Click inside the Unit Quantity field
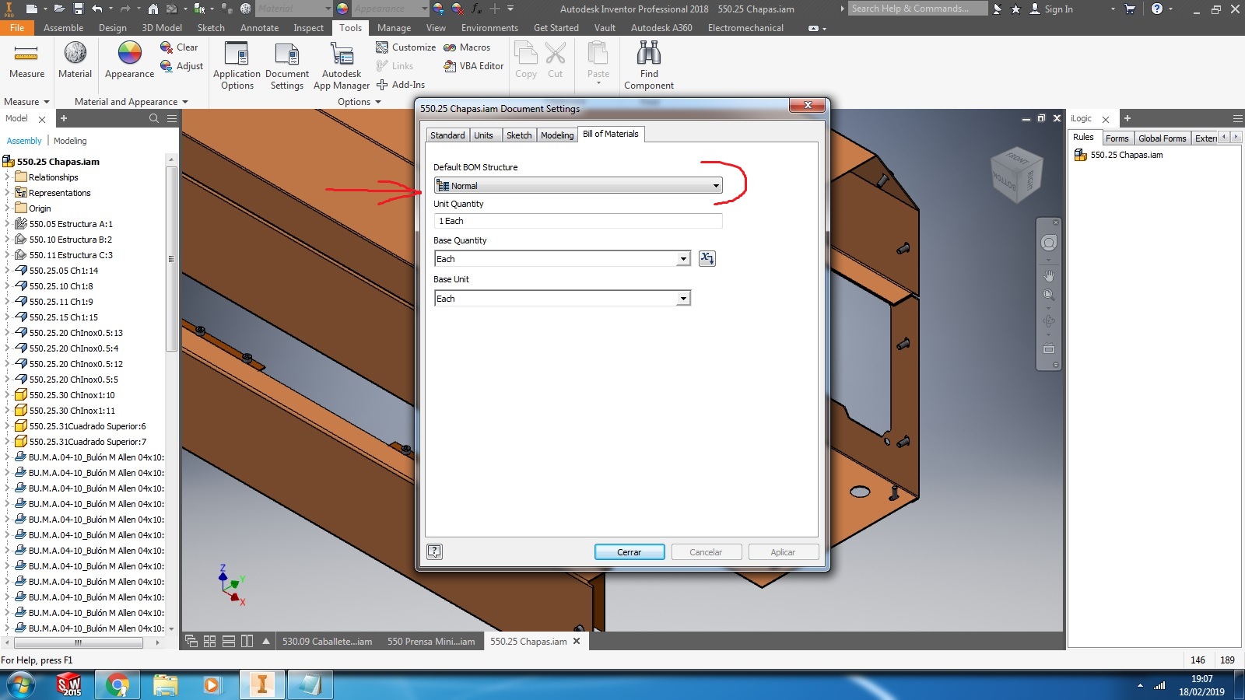This screenshot has height=700, width=1245. click(x=576, y=221)
